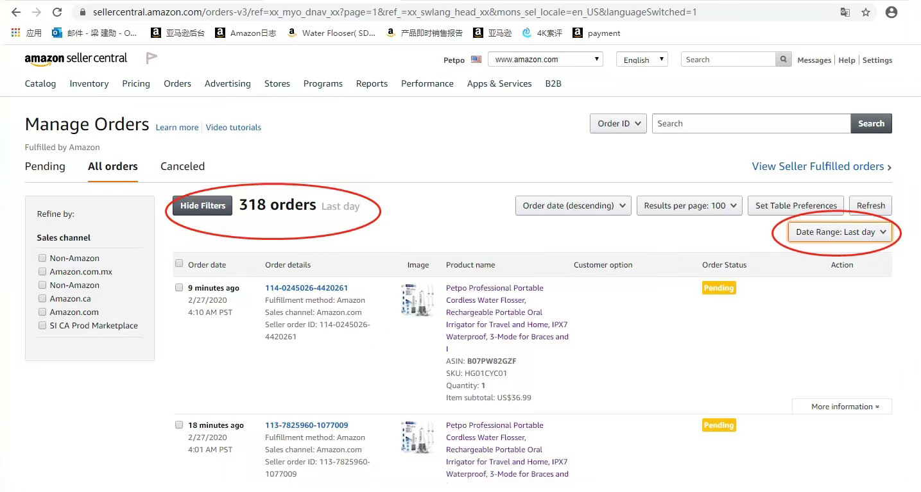Select the order placed 18 minutes ago
Image resolution: width=921 pixels, height=492 pixels.
(179, 425)
